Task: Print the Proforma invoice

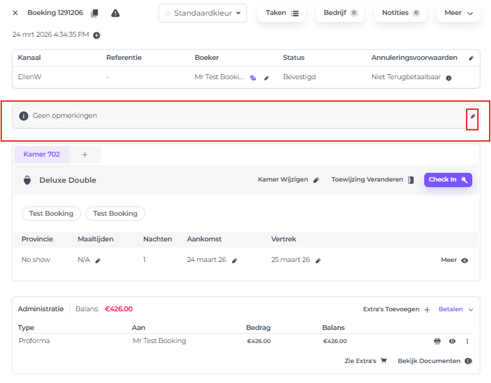Action: [437, 341]
